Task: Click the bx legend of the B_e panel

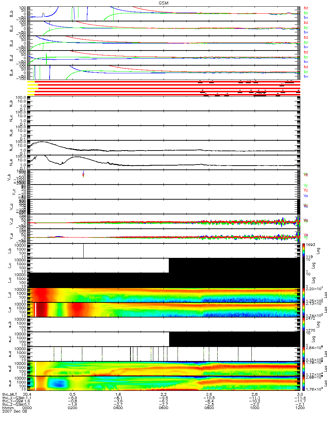Action: [306, 76]
